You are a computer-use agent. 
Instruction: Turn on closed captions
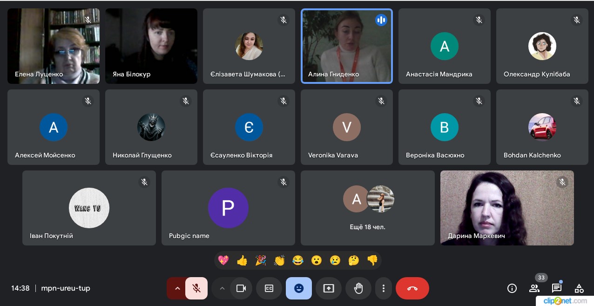269,288
